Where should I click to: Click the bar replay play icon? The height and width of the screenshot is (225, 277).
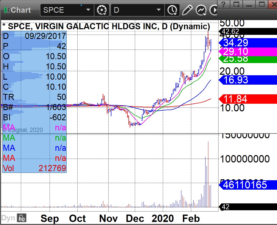[x=213, y=10]
